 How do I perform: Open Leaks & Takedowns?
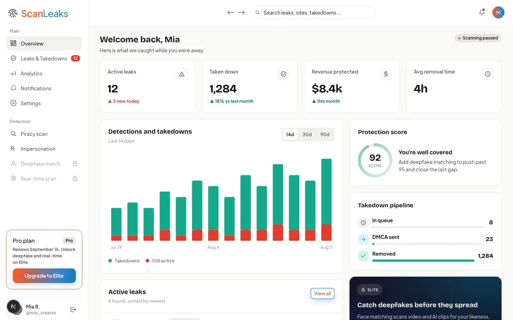point(44,58)
